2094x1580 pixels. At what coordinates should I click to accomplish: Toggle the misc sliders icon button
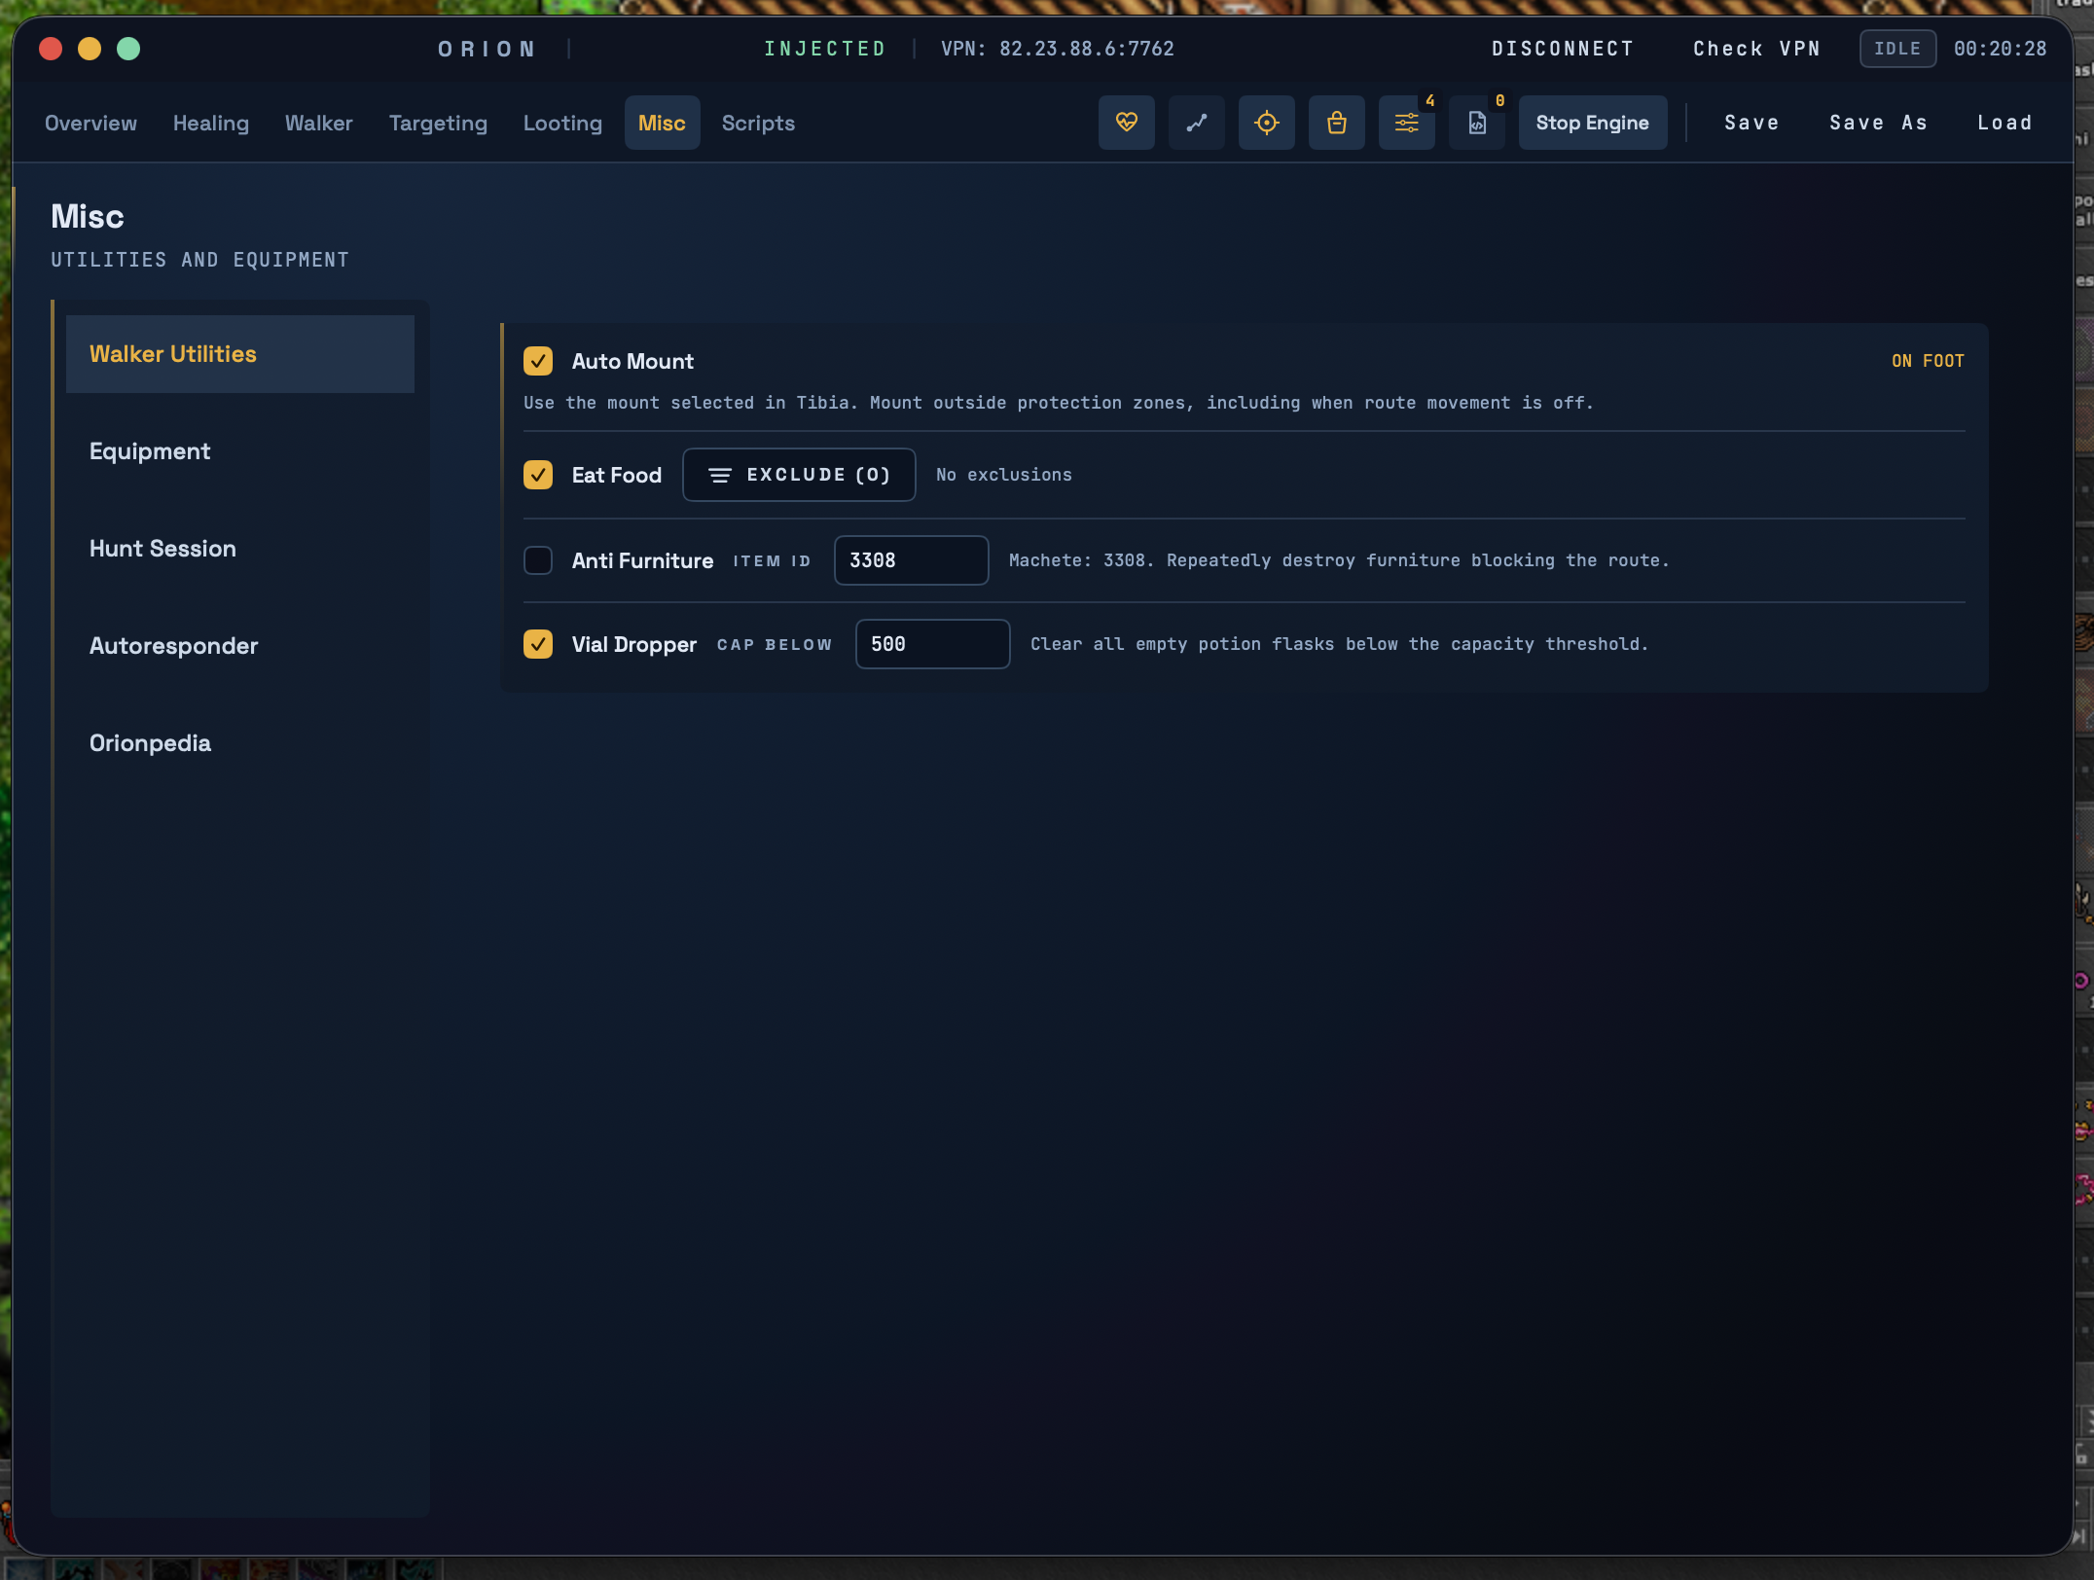tap(1406, 123)
